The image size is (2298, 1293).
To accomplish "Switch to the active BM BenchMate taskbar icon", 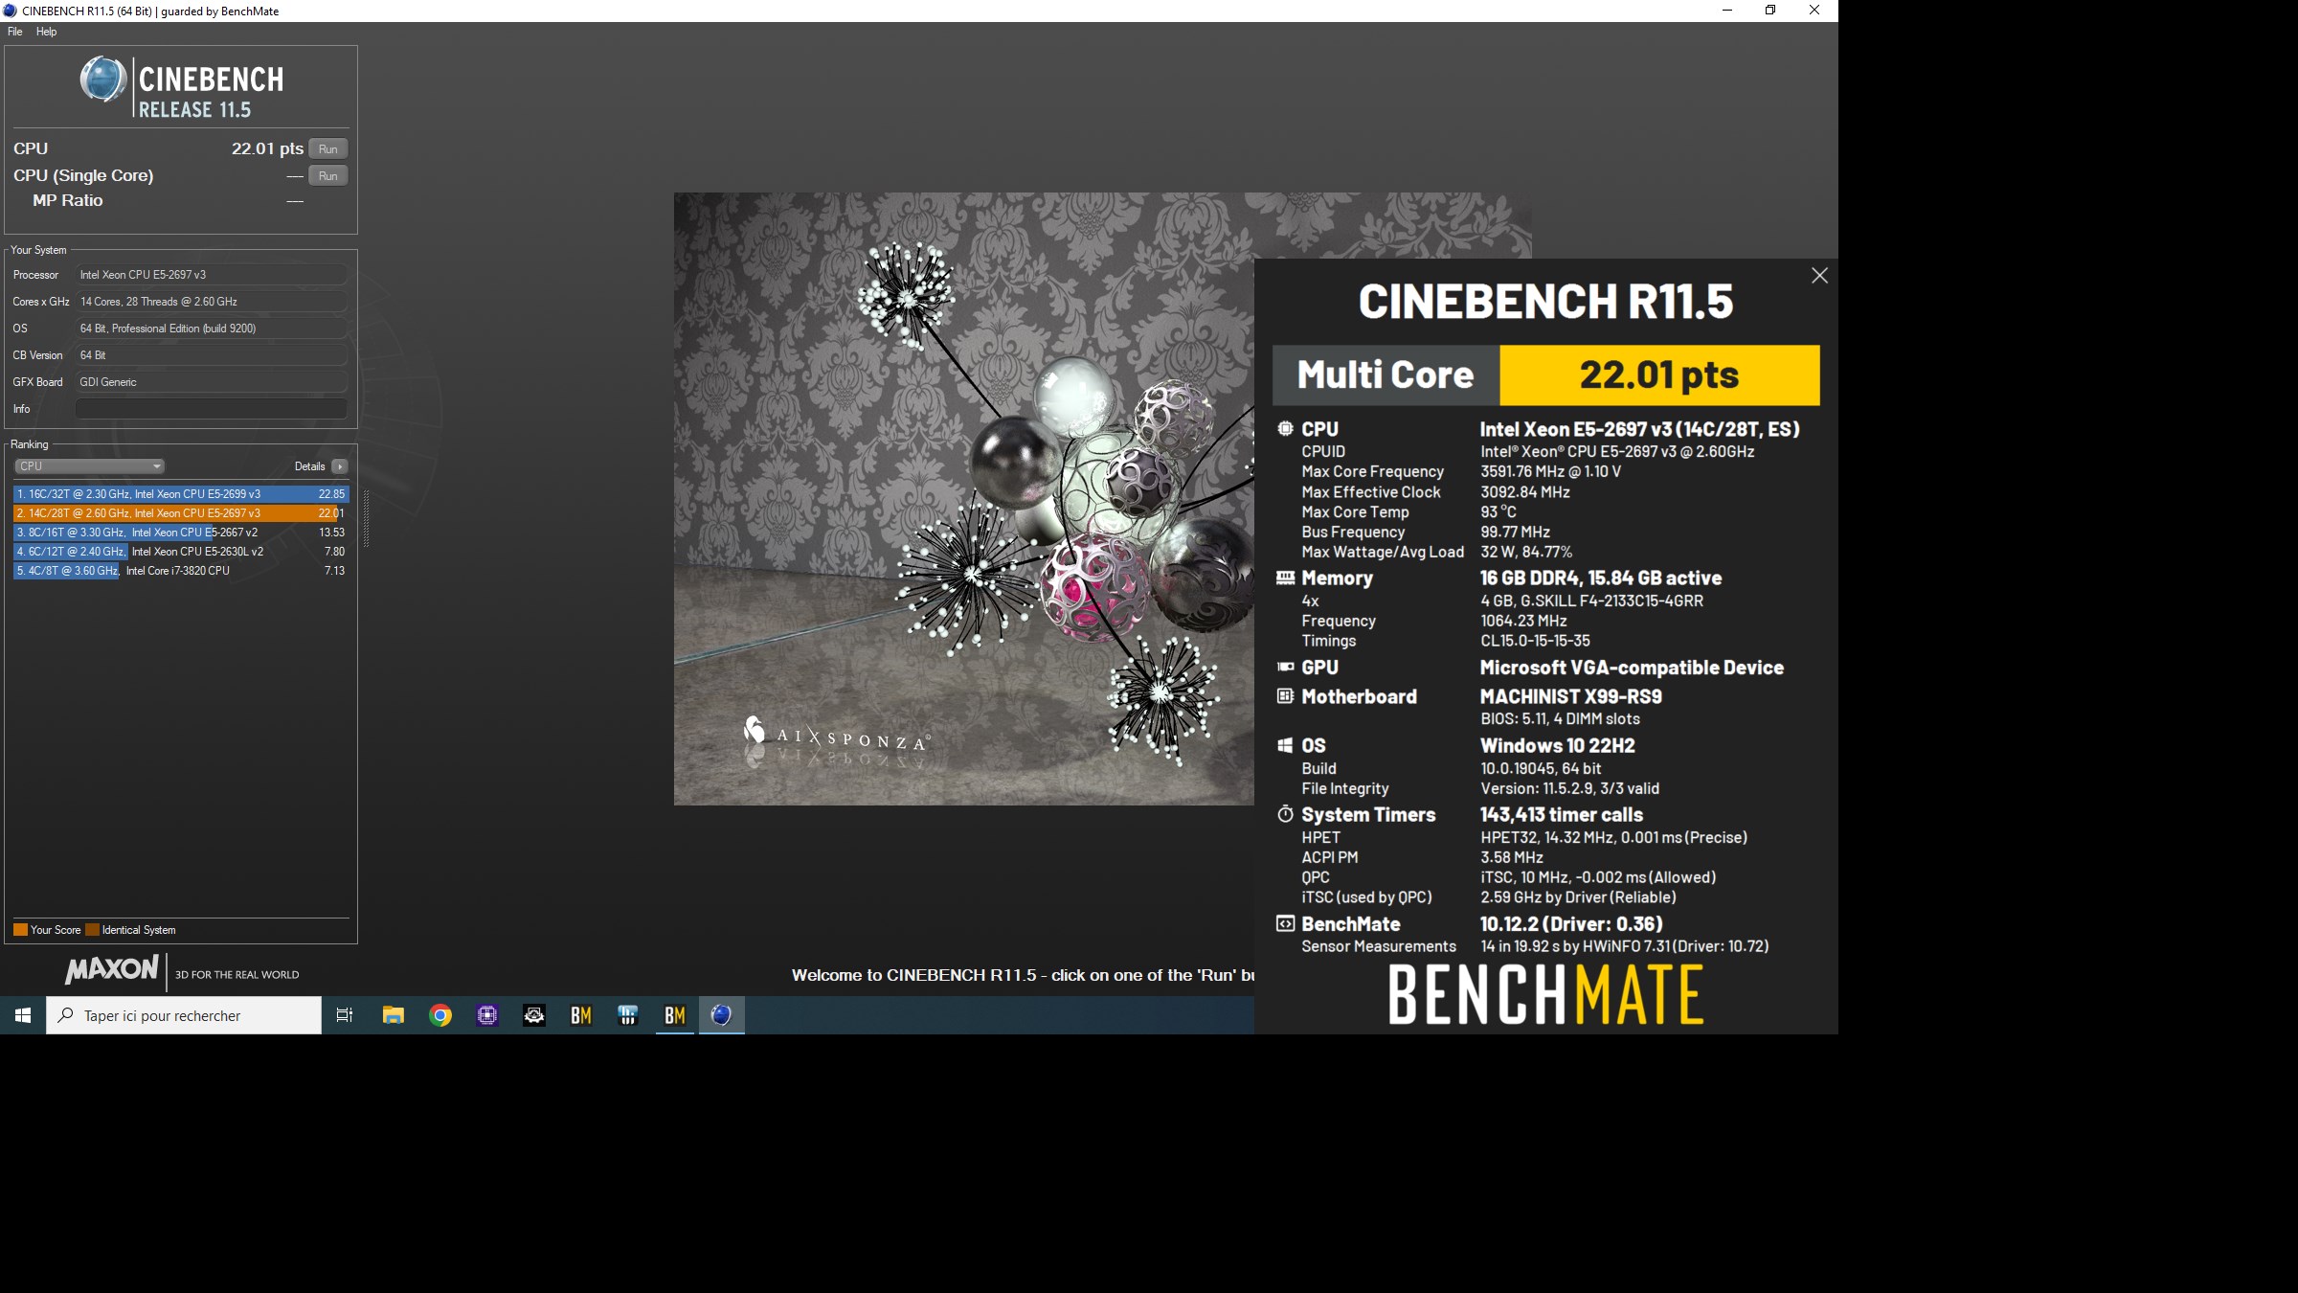I will tap(675, 1015).
